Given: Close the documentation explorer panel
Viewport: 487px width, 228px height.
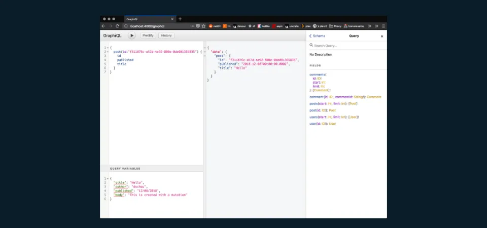Looking at the screenshot, I should (x=382, y=36).
